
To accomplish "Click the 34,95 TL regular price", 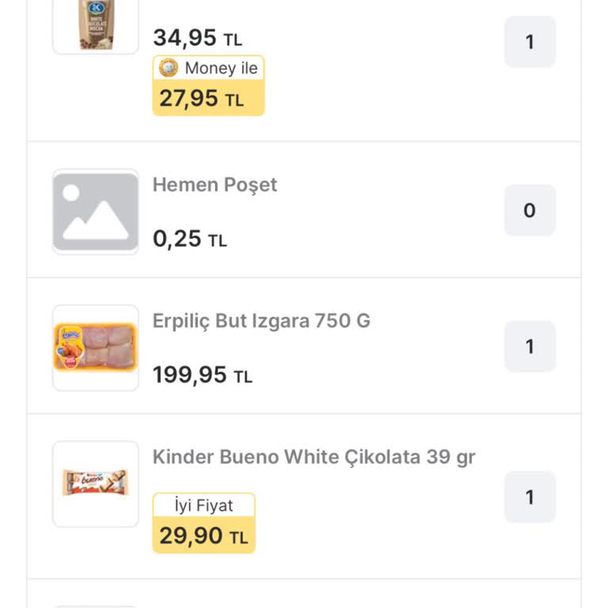I will point(197,37).
